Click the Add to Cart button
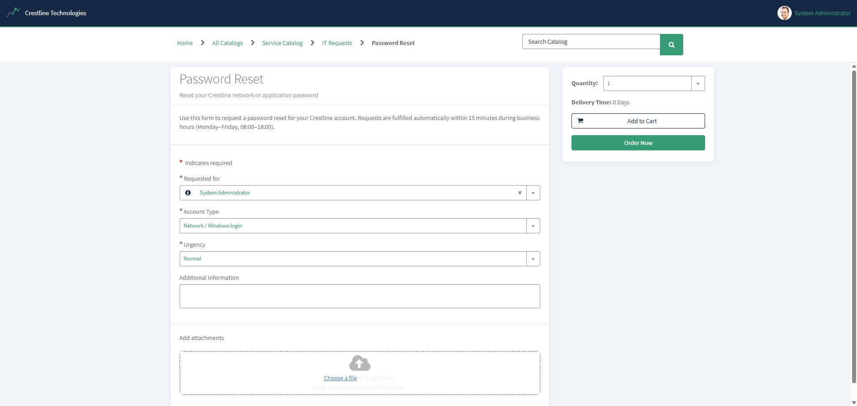The height and width of the screenshot is (406, 857). pos(638,121)
